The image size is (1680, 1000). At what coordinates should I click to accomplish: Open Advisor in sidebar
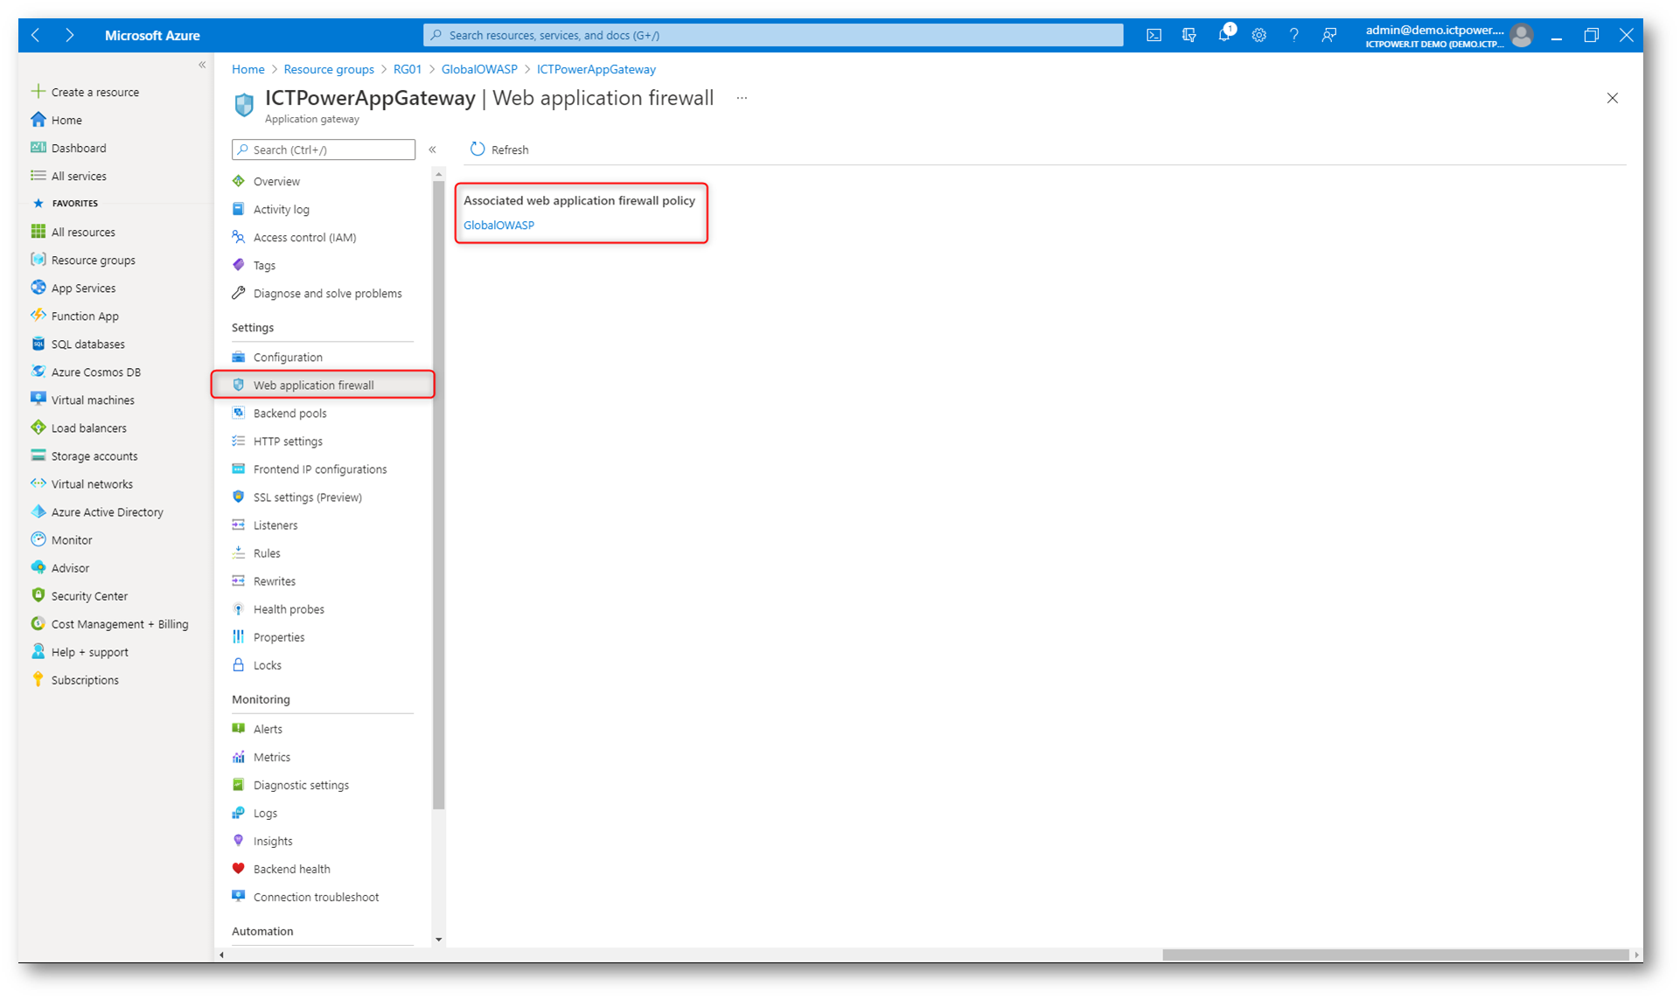point(70,568)
